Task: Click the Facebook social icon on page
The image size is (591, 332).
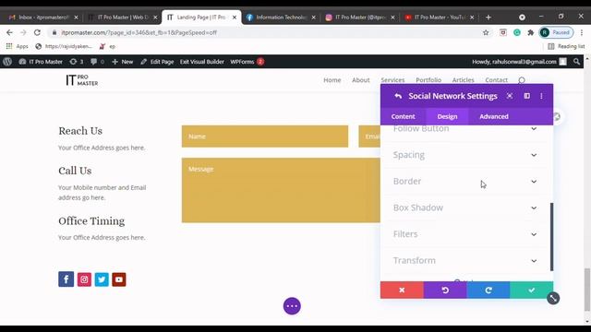Action: 66,279
